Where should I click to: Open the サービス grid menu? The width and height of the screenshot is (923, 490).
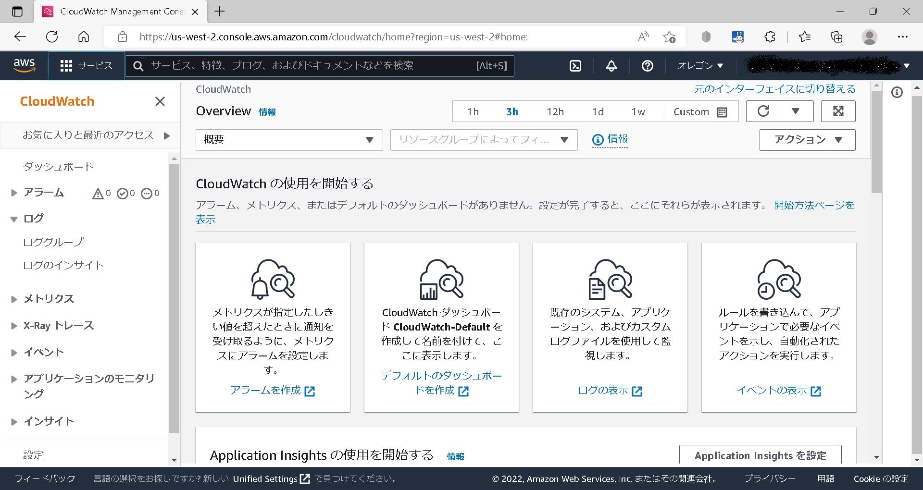point(87,66)
